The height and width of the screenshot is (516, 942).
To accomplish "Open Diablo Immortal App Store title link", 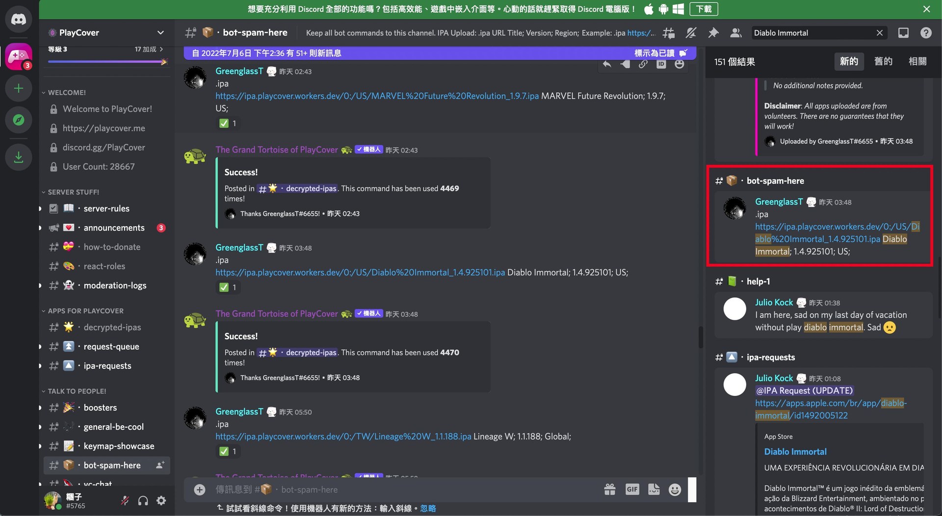I will coord(795,452).
